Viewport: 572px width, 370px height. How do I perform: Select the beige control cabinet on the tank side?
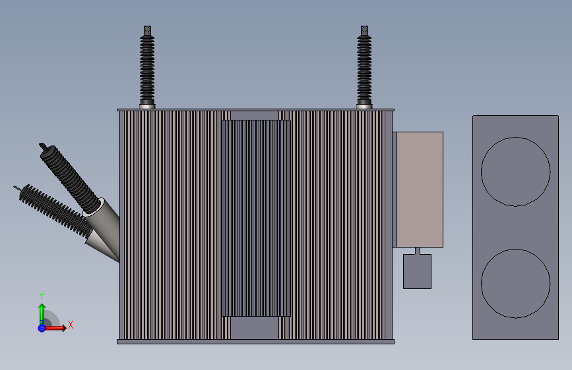coord(420,190)
